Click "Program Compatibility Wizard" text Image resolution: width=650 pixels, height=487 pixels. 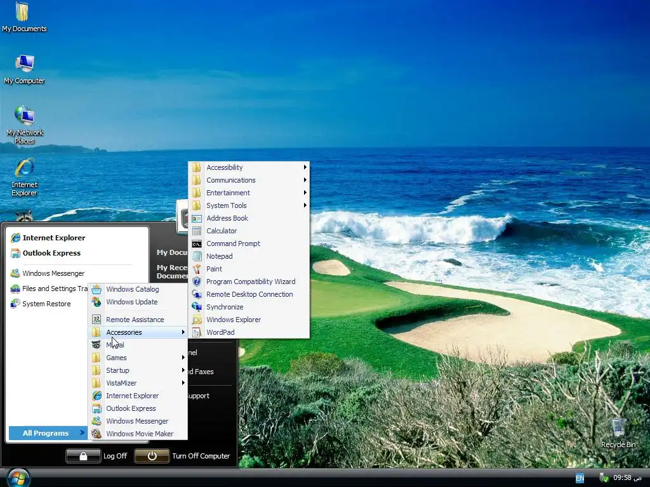point(251,282)
